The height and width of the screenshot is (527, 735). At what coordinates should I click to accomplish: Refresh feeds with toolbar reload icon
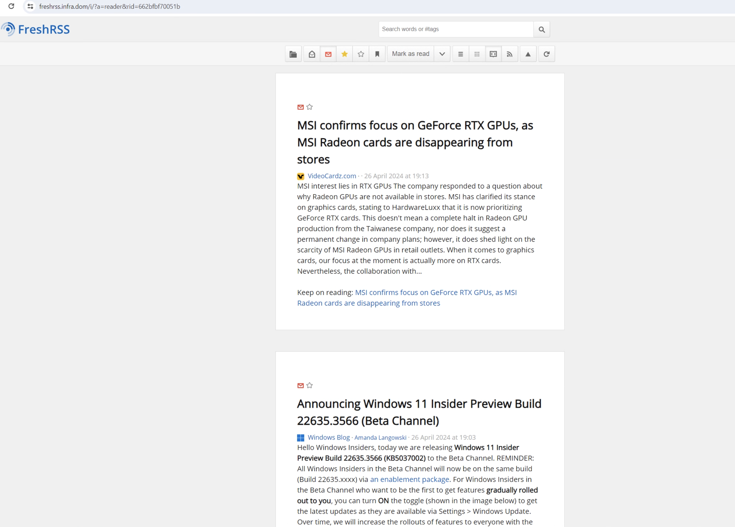546,54
